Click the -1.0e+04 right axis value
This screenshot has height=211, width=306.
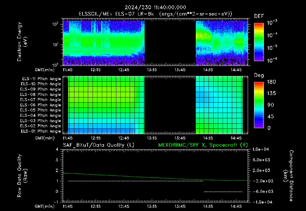pos(262,202)
